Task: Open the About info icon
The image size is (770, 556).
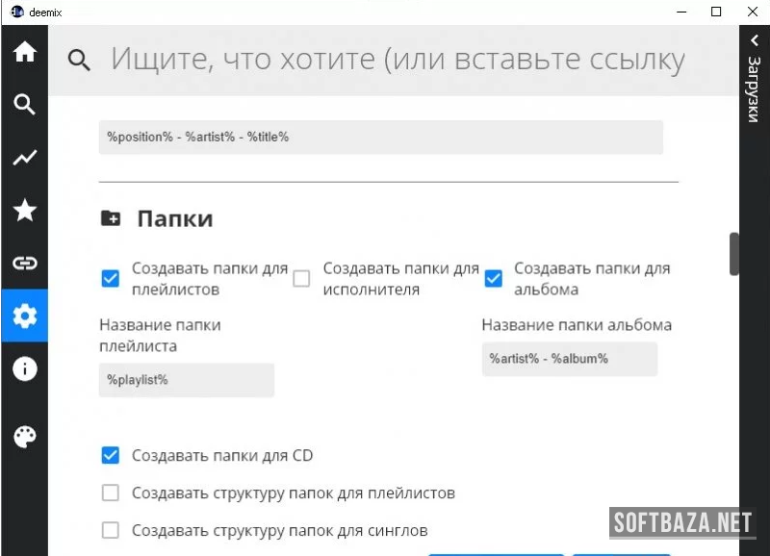Action: click(24, 368)
